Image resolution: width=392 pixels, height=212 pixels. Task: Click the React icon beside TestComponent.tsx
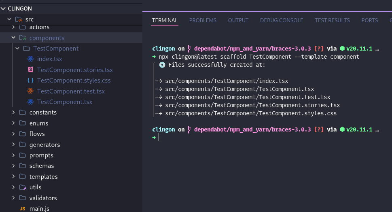coord(30,102)
